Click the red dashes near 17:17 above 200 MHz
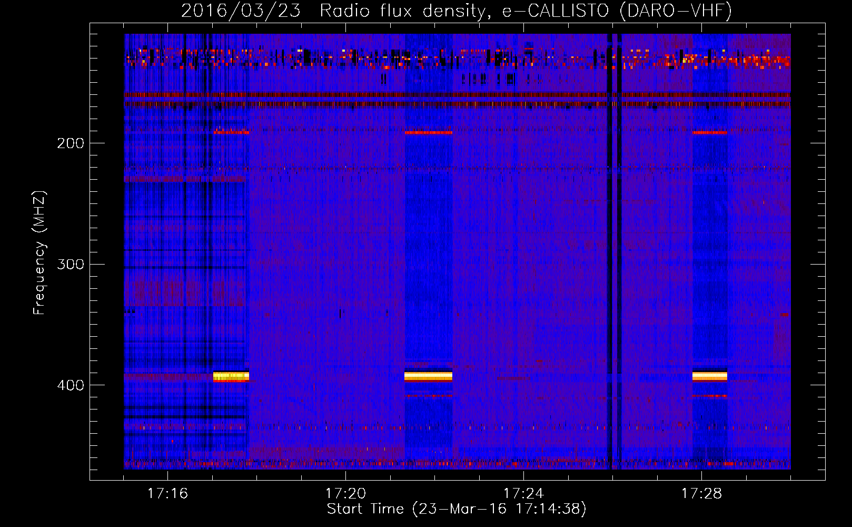 pyautogui.click(x=231, y=132)
